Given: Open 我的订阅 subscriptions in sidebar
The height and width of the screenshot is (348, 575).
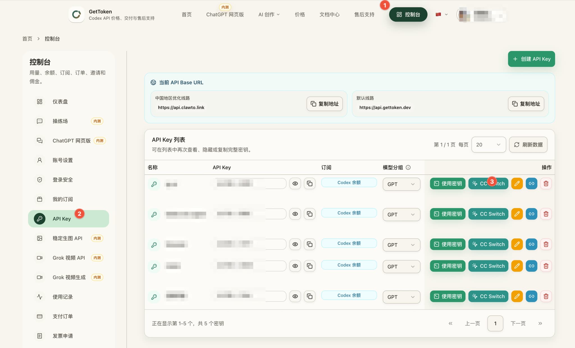Looking at the screenshot, I should point(69,199).
